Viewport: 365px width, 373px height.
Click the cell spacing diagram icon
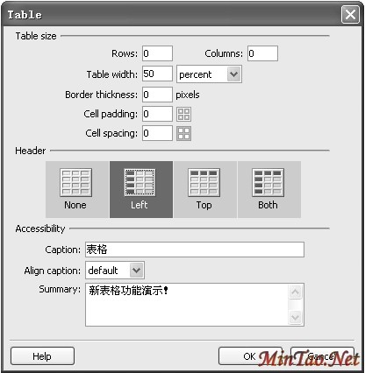(x=184, y=133)
